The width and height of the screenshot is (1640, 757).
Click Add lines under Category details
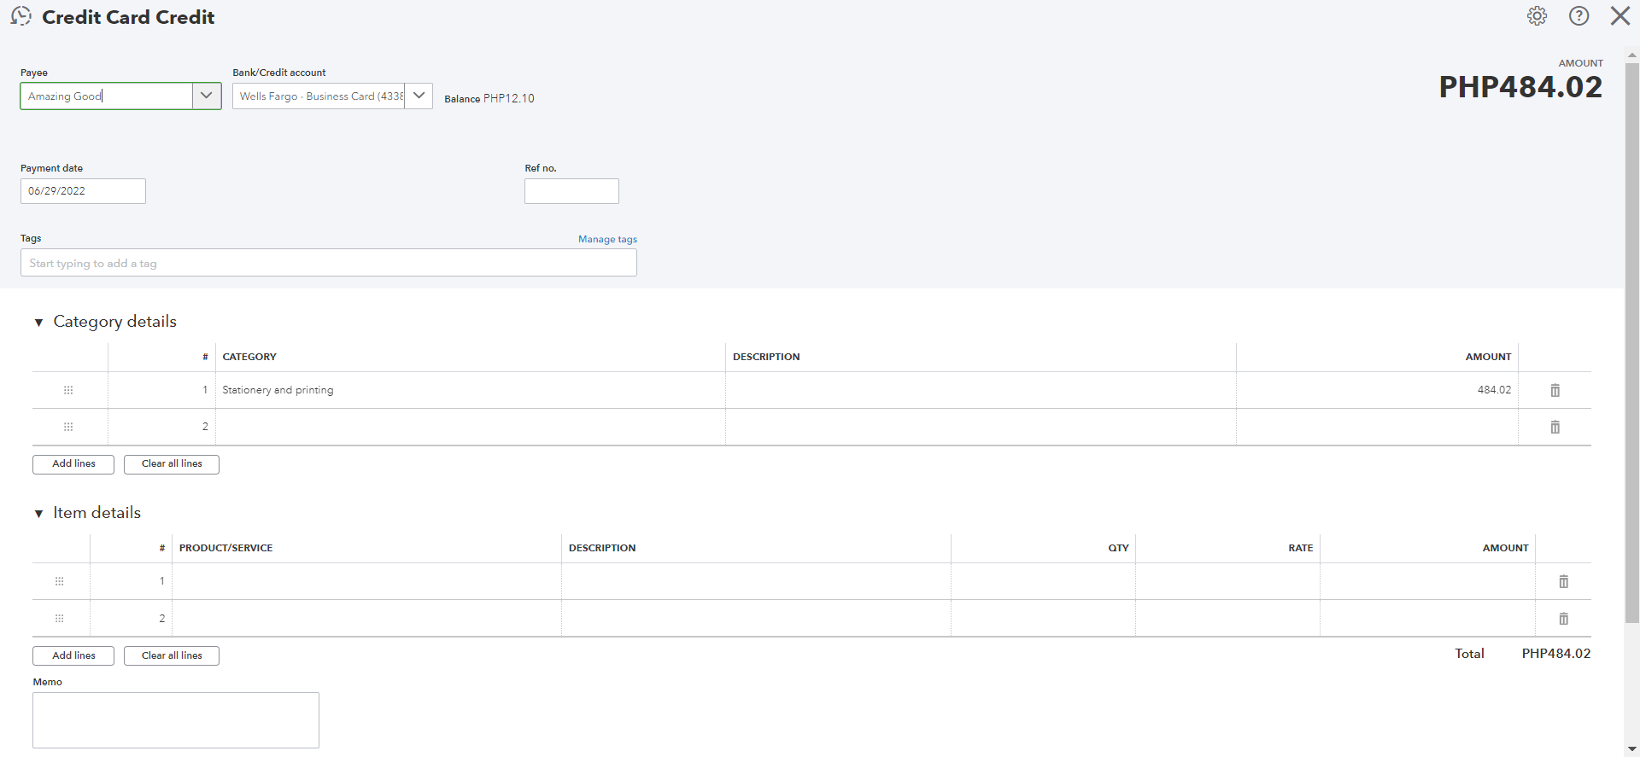pyautogui.click(x=73, y=464)
